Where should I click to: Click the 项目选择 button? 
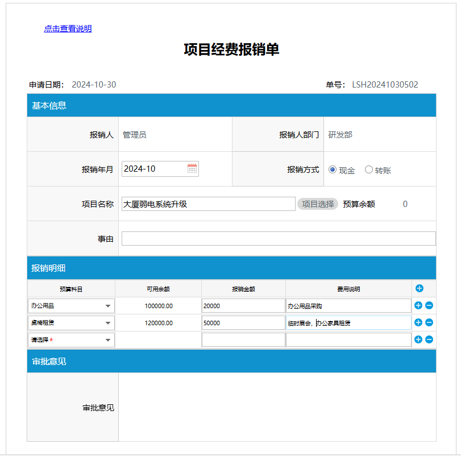click(317, 204)
